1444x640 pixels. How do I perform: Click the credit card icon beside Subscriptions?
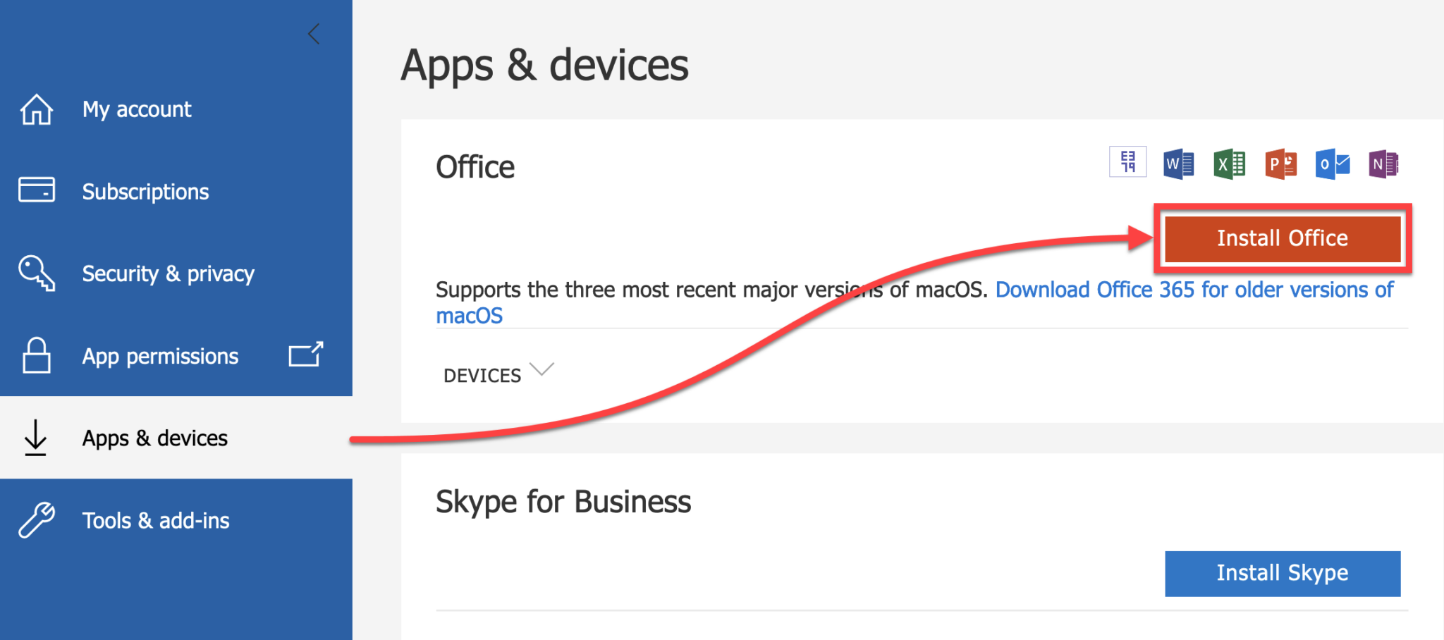(x=35, y=190)
